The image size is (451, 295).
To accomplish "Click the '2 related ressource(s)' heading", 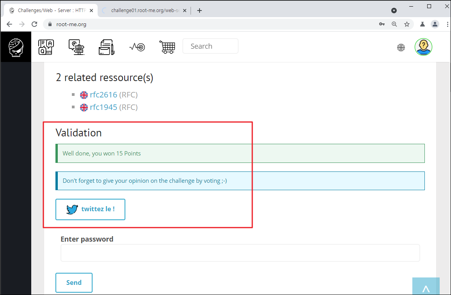I will (x=104, y=78).
